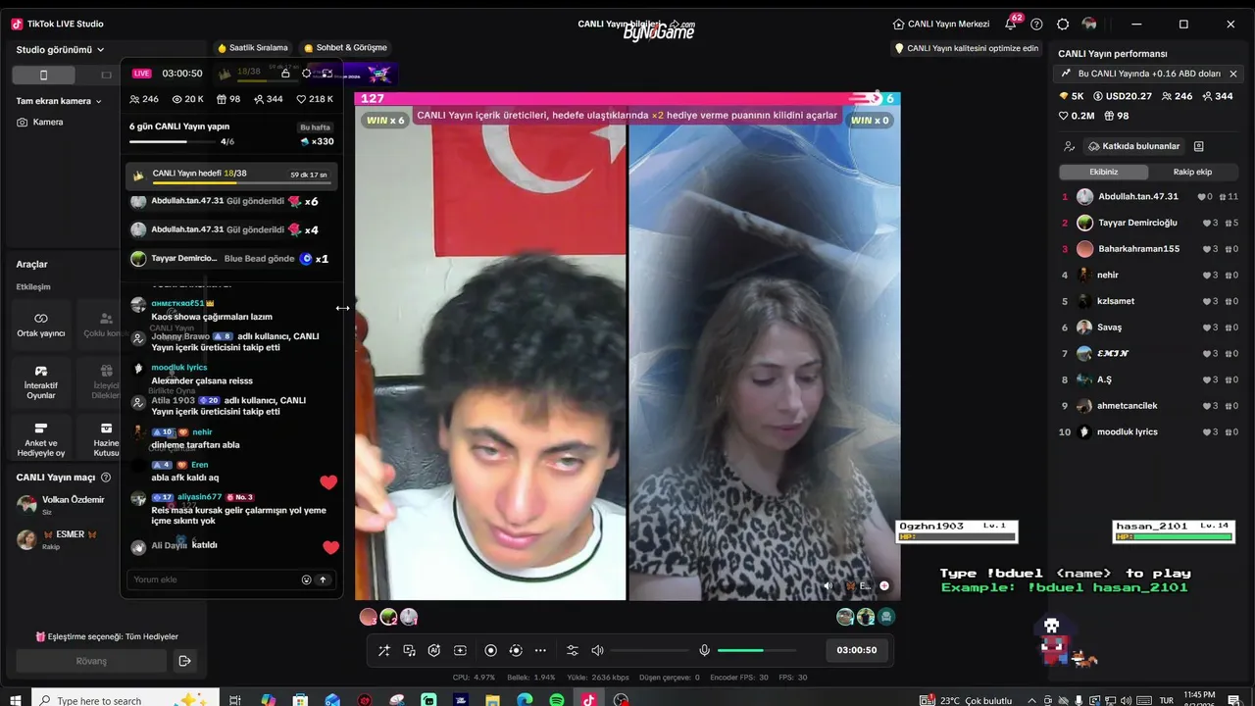Adjust the microphone level slider
This screenshot has height=706, width=1255.
pos(755,650)
